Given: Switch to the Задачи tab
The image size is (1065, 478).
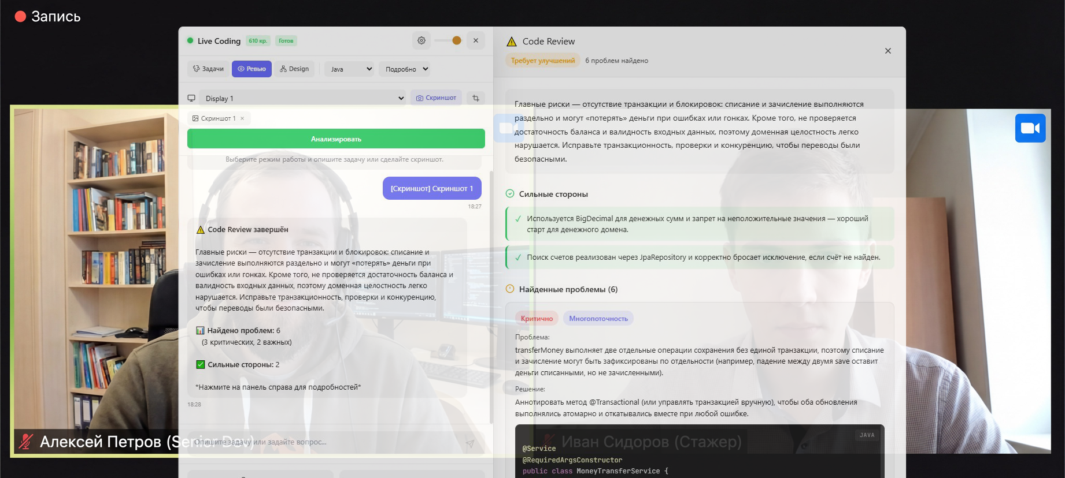Looking at the screenshot, I should coord(208,69).
